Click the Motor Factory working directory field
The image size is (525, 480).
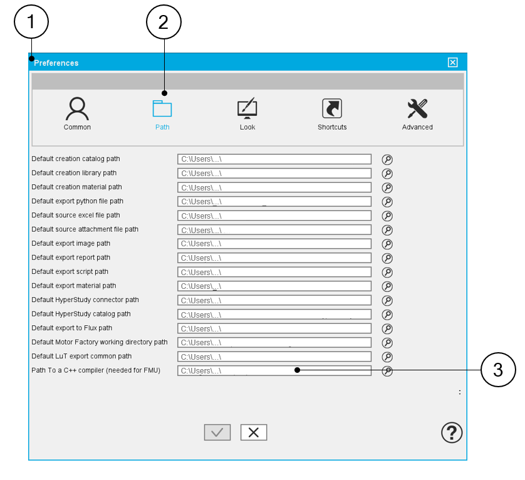pos(274,343)
